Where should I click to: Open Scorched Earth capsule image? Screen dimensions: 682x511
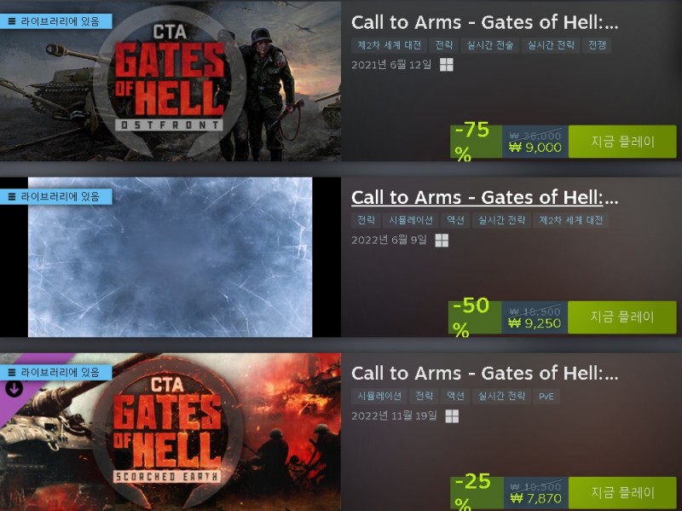click(170, 432)
